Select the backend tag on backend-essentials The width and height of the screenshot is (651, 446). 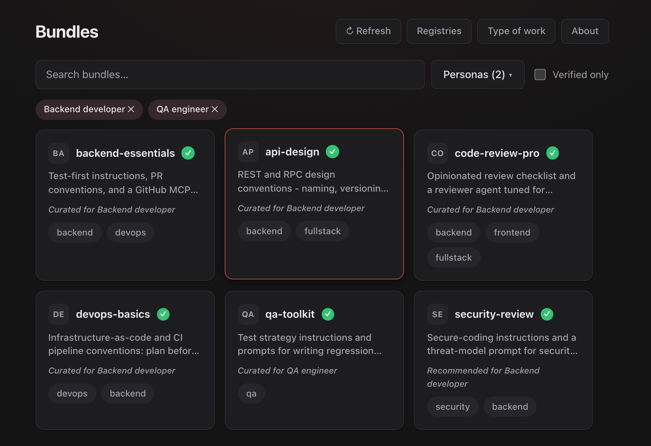tap(75, 232)
